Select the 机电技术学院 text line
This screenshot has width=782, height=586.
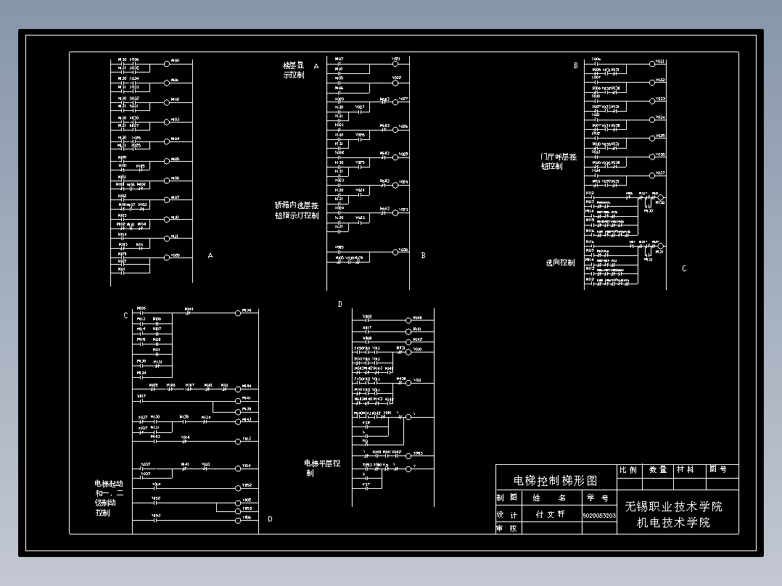coord(673,523)
